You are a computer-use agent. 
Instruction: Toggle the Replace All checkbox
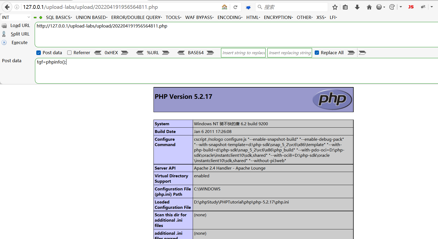317,53
